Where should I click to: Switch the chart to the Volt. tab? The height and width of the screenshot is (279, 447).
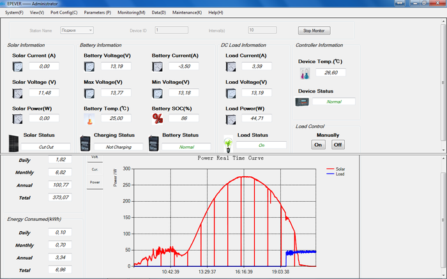coord(95,157)
